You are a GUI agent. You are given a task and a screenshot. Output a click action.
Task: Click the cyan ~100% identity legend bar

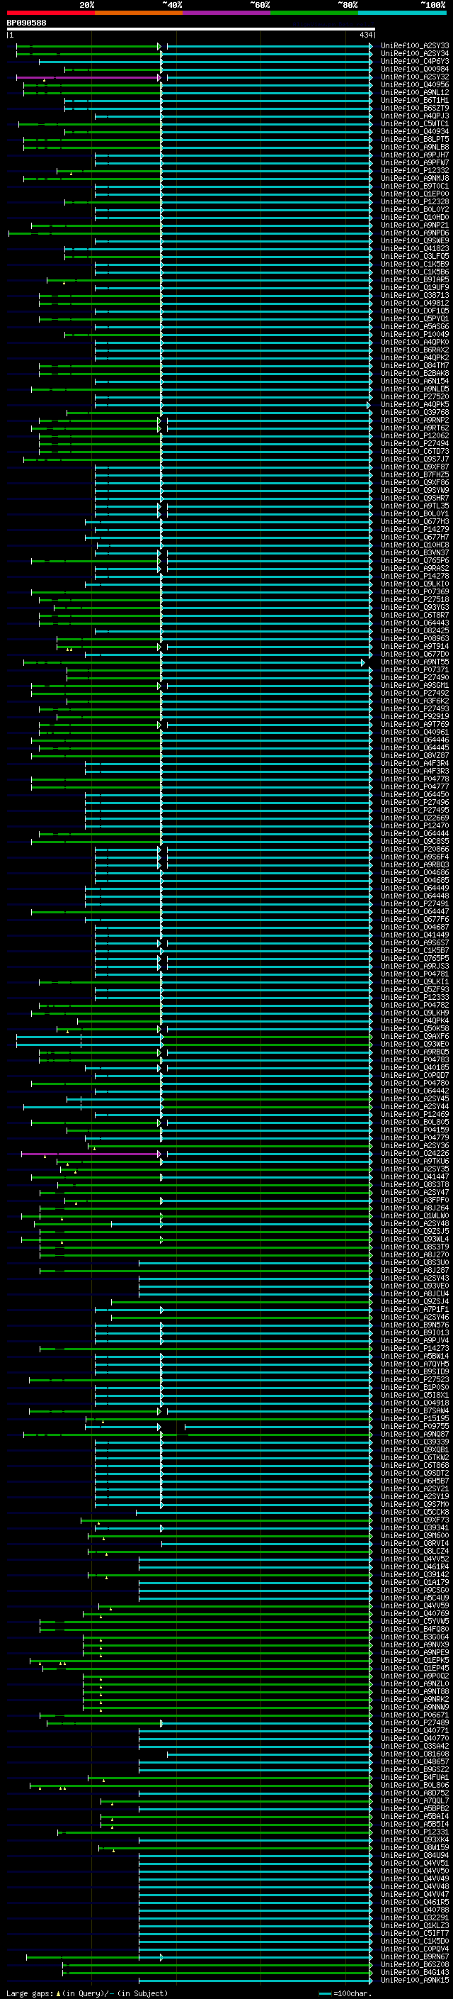pos(403,13)
